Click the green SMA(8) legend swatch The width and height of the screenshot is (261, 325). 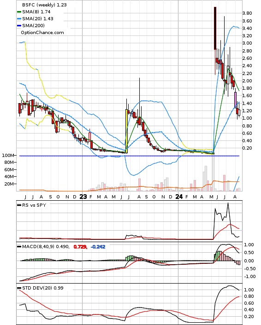[x=19, y=12]
